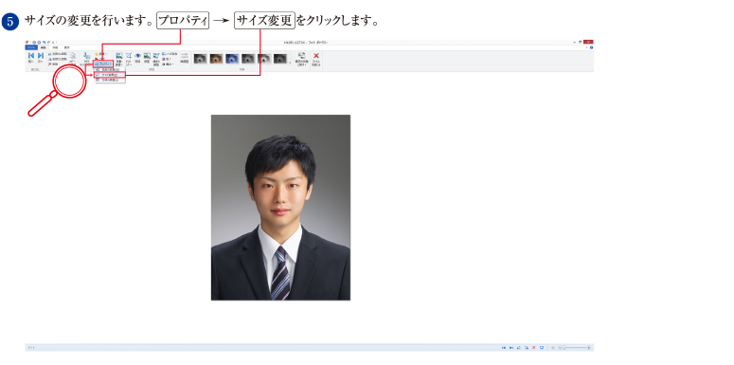734x365 pixels.
Task: Adjust the zoom slider in status bar
Action: coord(564,348)
